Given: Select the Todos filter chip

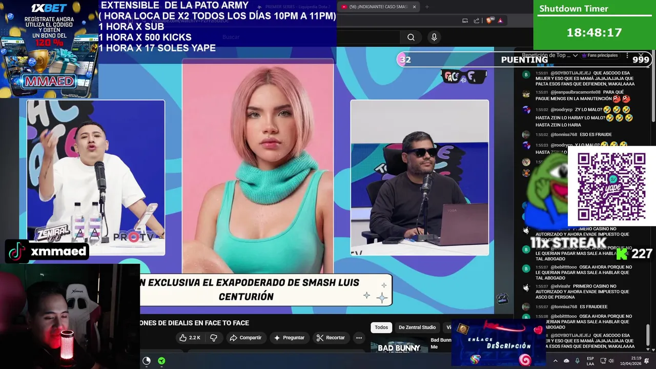Looking at the screenshot, I should pos(381,327).
